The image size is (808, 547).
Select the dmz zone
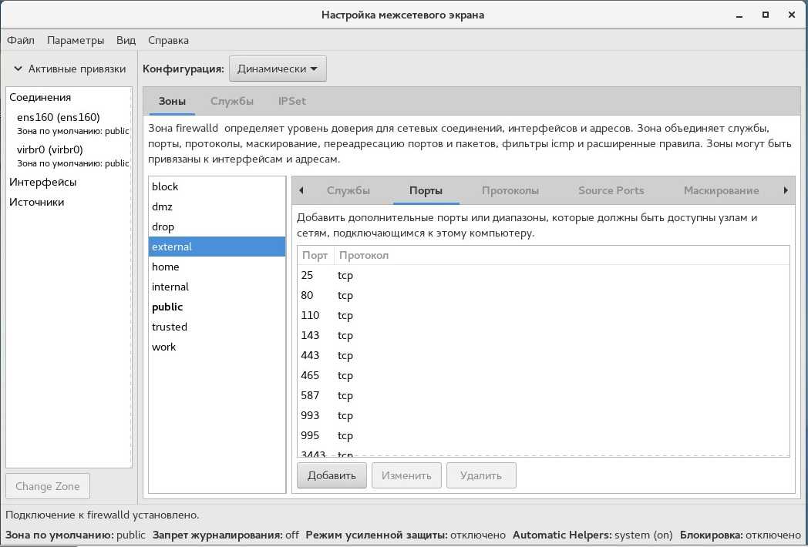217,206
